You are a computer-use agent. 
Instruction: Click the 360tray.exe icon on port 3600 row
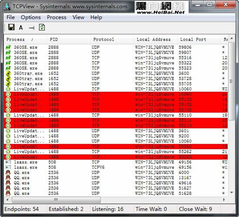tap(8, 73)
